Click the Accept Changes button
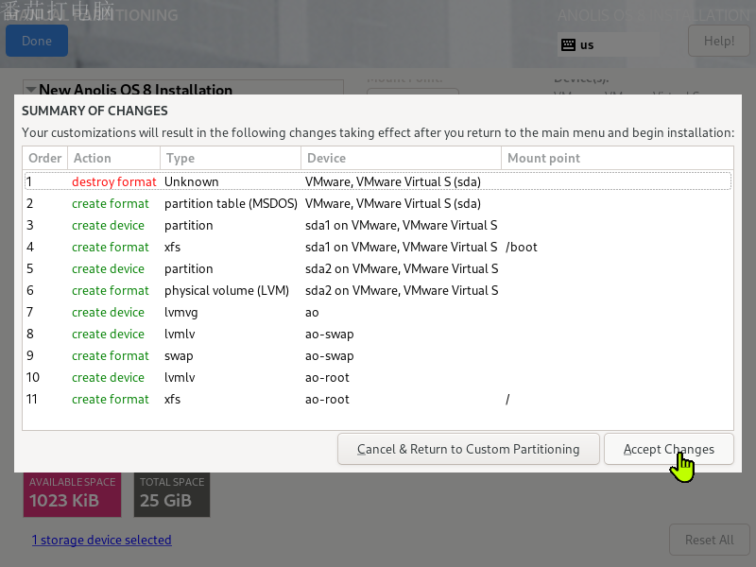Viewport: 756px width, 567px height. [668, 449]
